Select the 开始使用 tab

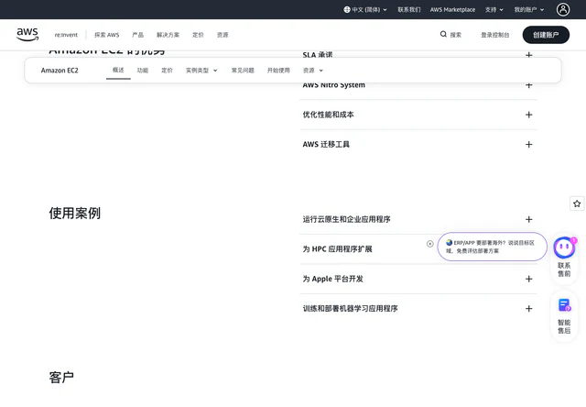[x=278, y=71]
